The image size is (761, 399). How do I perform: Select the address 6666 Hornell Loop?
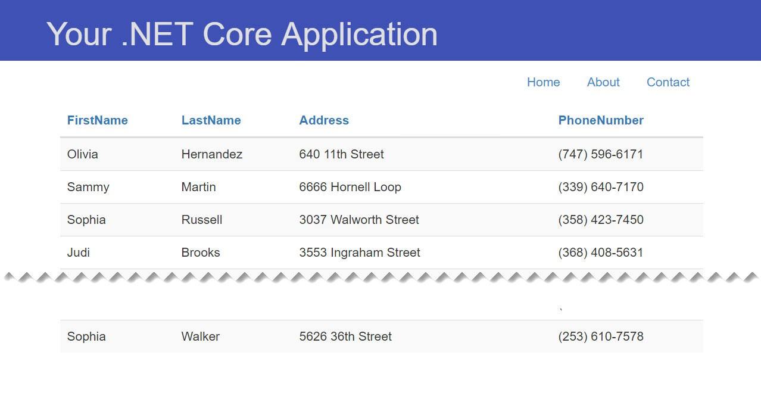350,187
